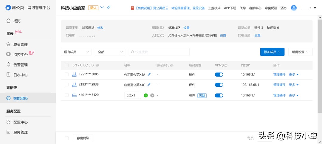Click 修改 next to 对等网络
Viewport: 322px width, 144px height.
tap(100, 28)
